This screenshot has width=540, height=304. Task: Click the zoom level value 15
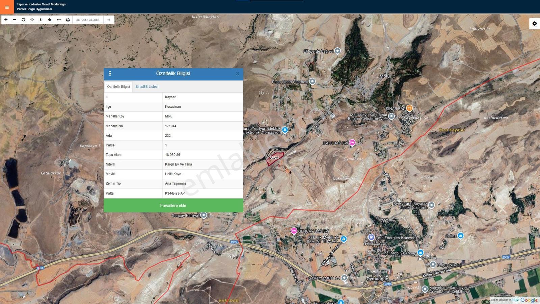point(109,20)
